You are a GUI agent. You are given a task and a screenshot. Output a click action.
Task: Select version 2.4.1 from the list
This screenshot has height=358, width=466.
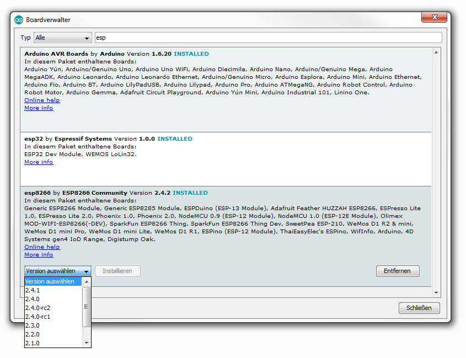[53, 290]
